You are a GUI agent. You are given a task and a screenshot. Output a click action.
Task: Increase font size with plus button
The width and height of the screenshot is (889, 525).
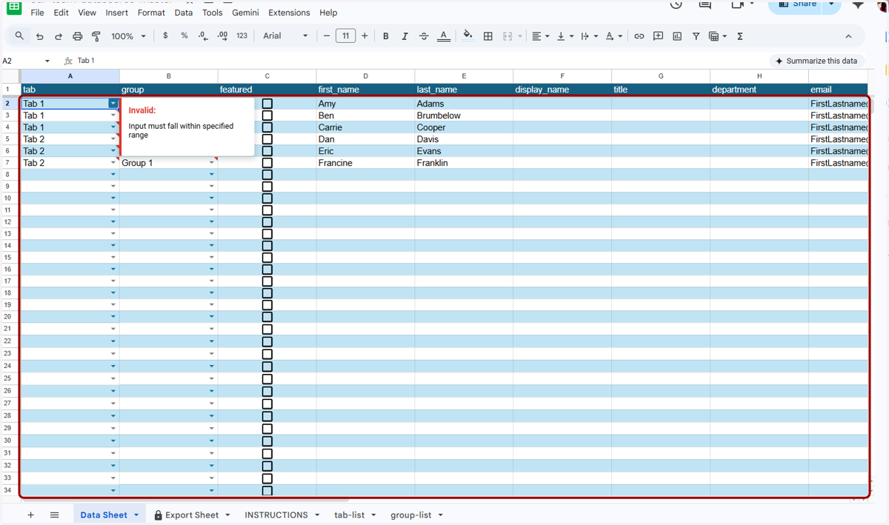tap(364, 36)
